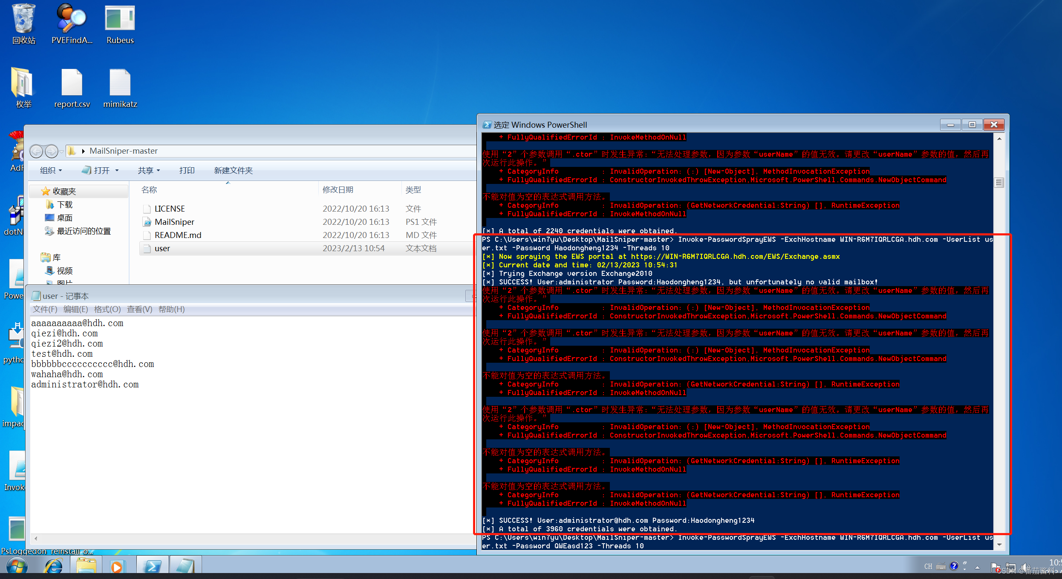The image size is (1062, 579).
Task: Click administrator@hdh.com line in Notepad
Action: pyautogui.click(x=85, y=384)
